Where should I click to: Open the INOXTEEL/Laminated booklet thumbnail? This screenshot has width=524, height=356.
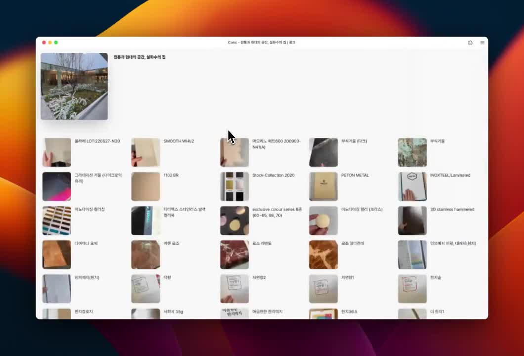click(x=412, y=186)
